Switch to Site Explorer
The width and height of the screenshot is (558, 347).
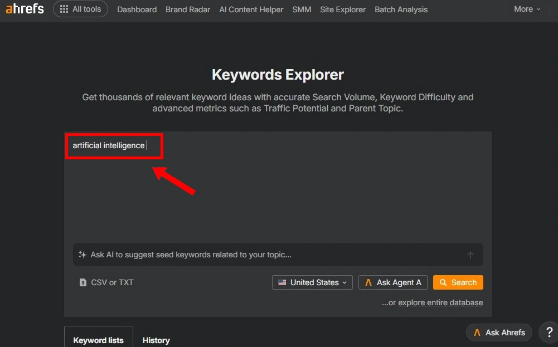pos(343,9)
